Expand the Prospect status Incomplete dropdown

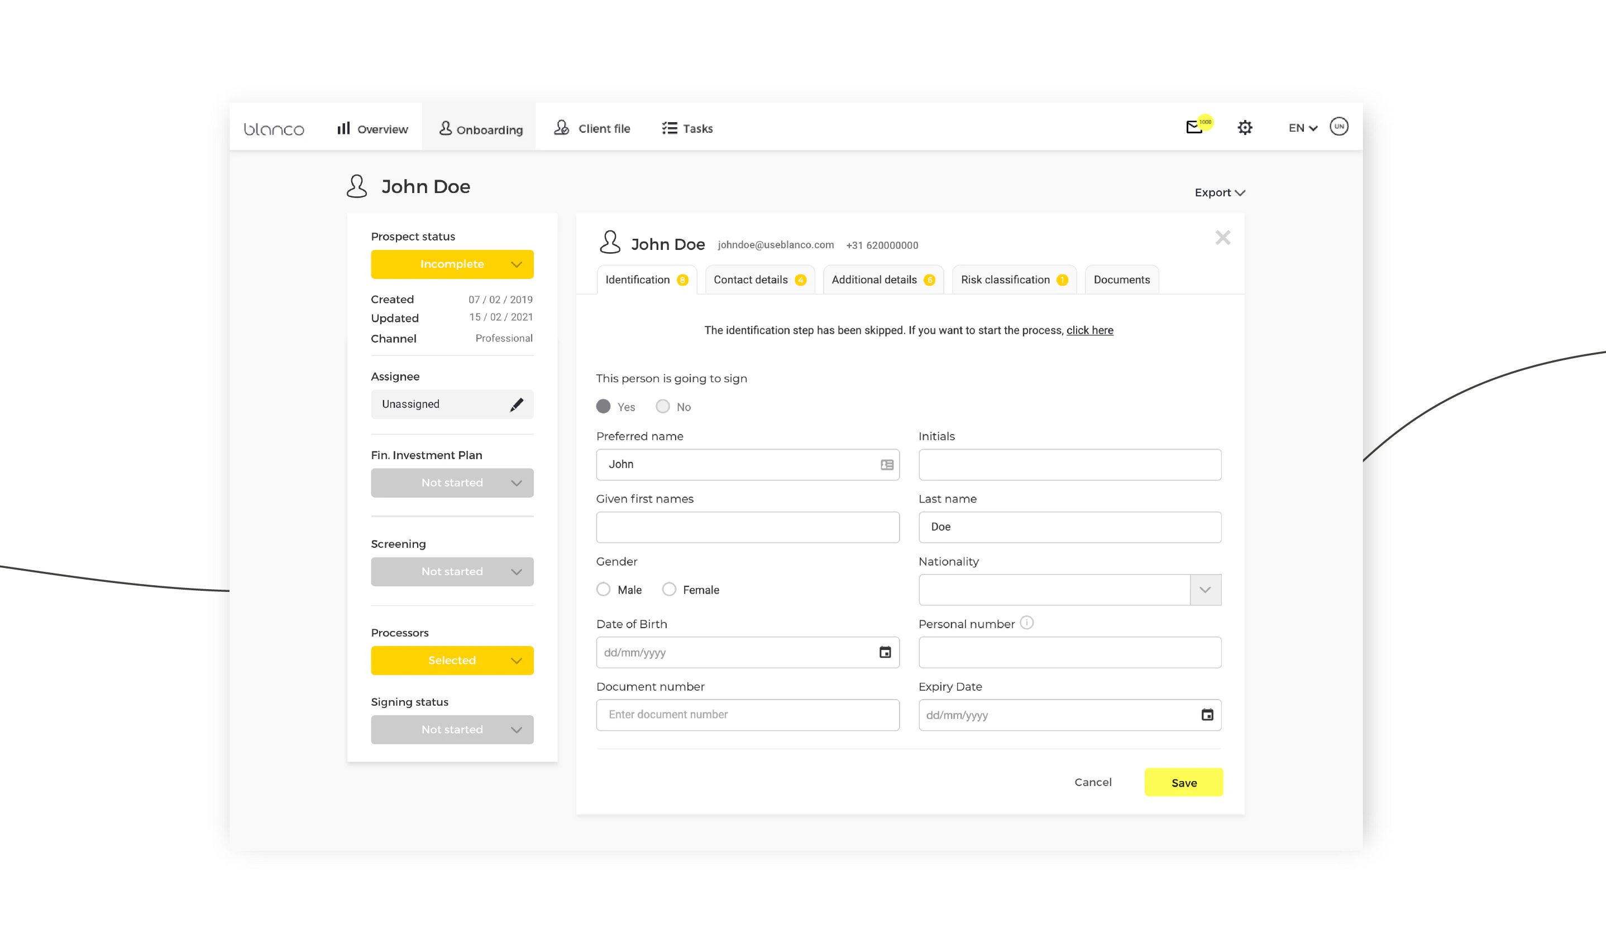click(x=452, y=264)
